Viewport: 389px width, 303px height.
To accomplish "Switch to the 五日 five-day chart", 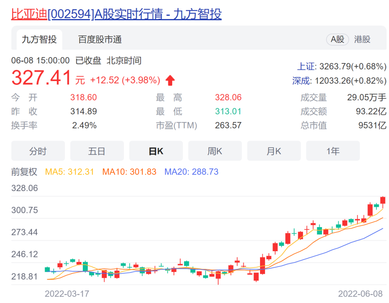I will [x=97, y=151].
